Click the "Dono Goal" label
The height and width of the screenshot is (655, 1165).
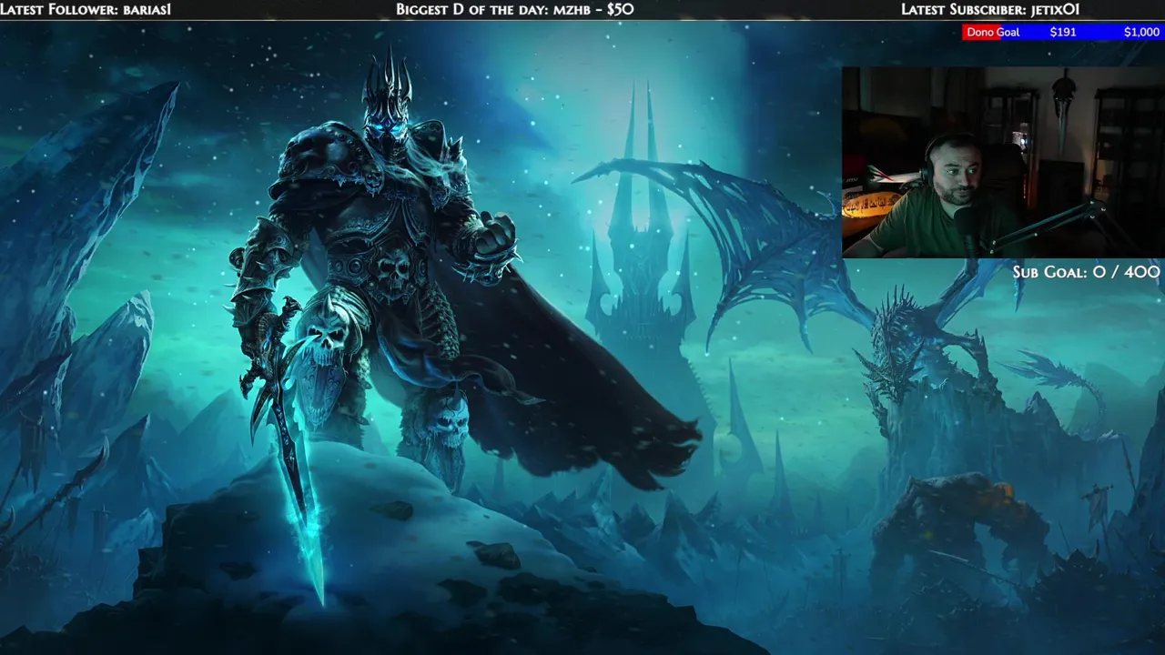(x=993, y=32)
